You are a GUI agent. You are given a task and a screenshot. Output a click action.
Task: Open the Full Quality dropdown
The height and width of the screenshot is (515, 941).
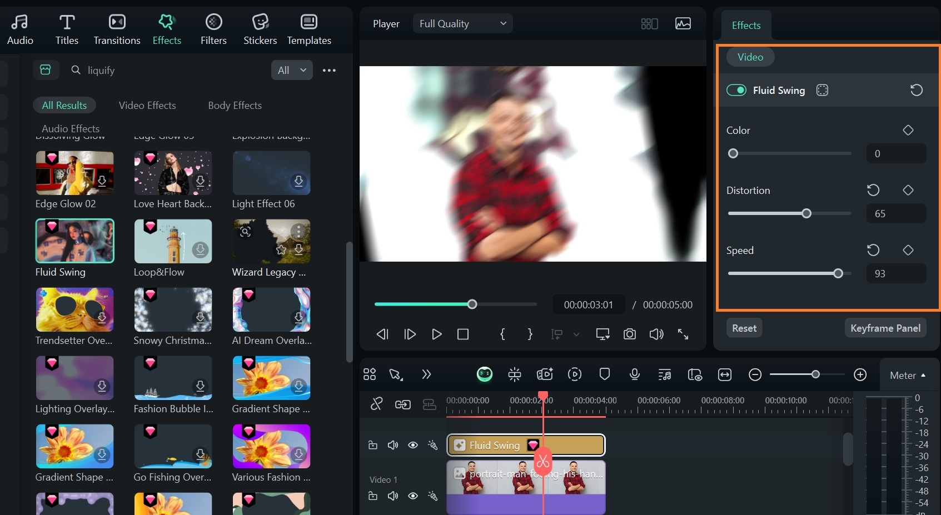tap(462, 23)
